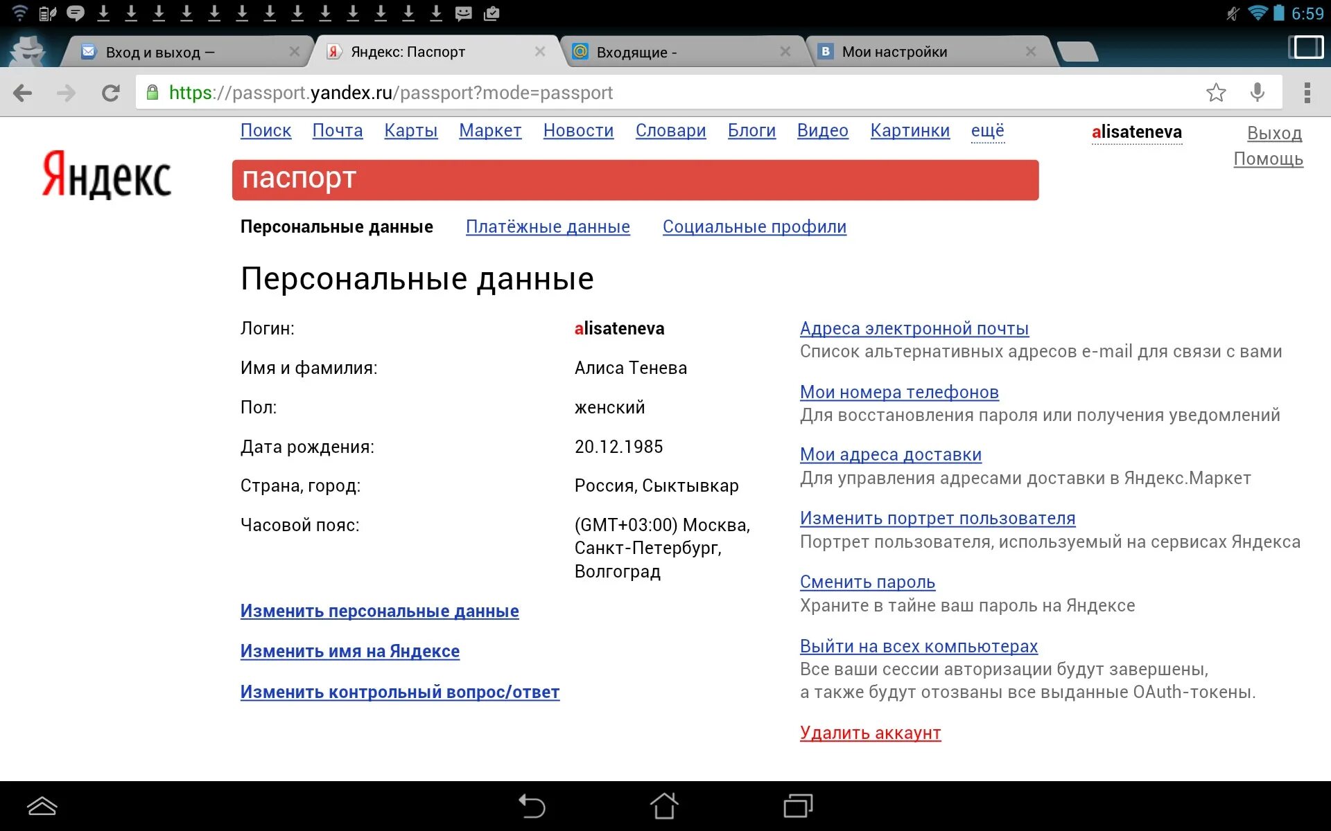The width and height of the screenshot is (1331, 831).
Task: Open the tab switcher icon top right
Action: click(1306, 47)
